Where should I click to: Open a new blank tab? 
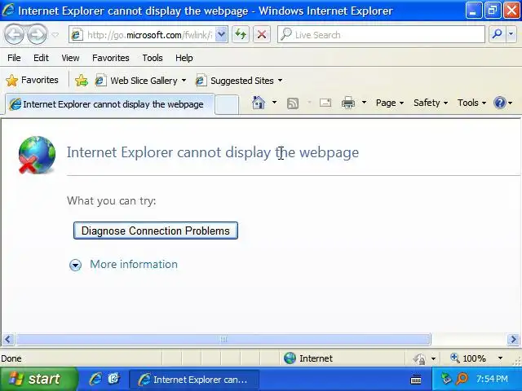pos(227,104)
